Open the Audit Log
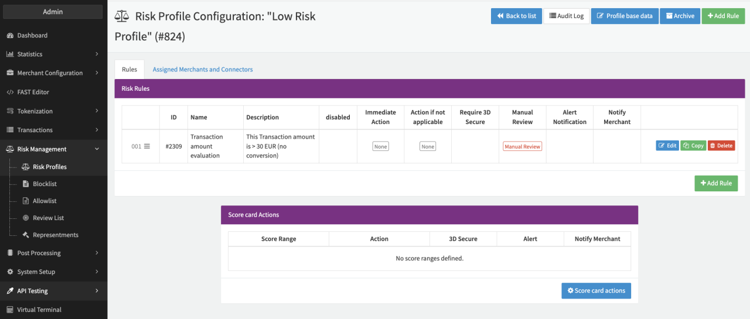The height and width of the screenshot is (319, 750). (566, 16)
